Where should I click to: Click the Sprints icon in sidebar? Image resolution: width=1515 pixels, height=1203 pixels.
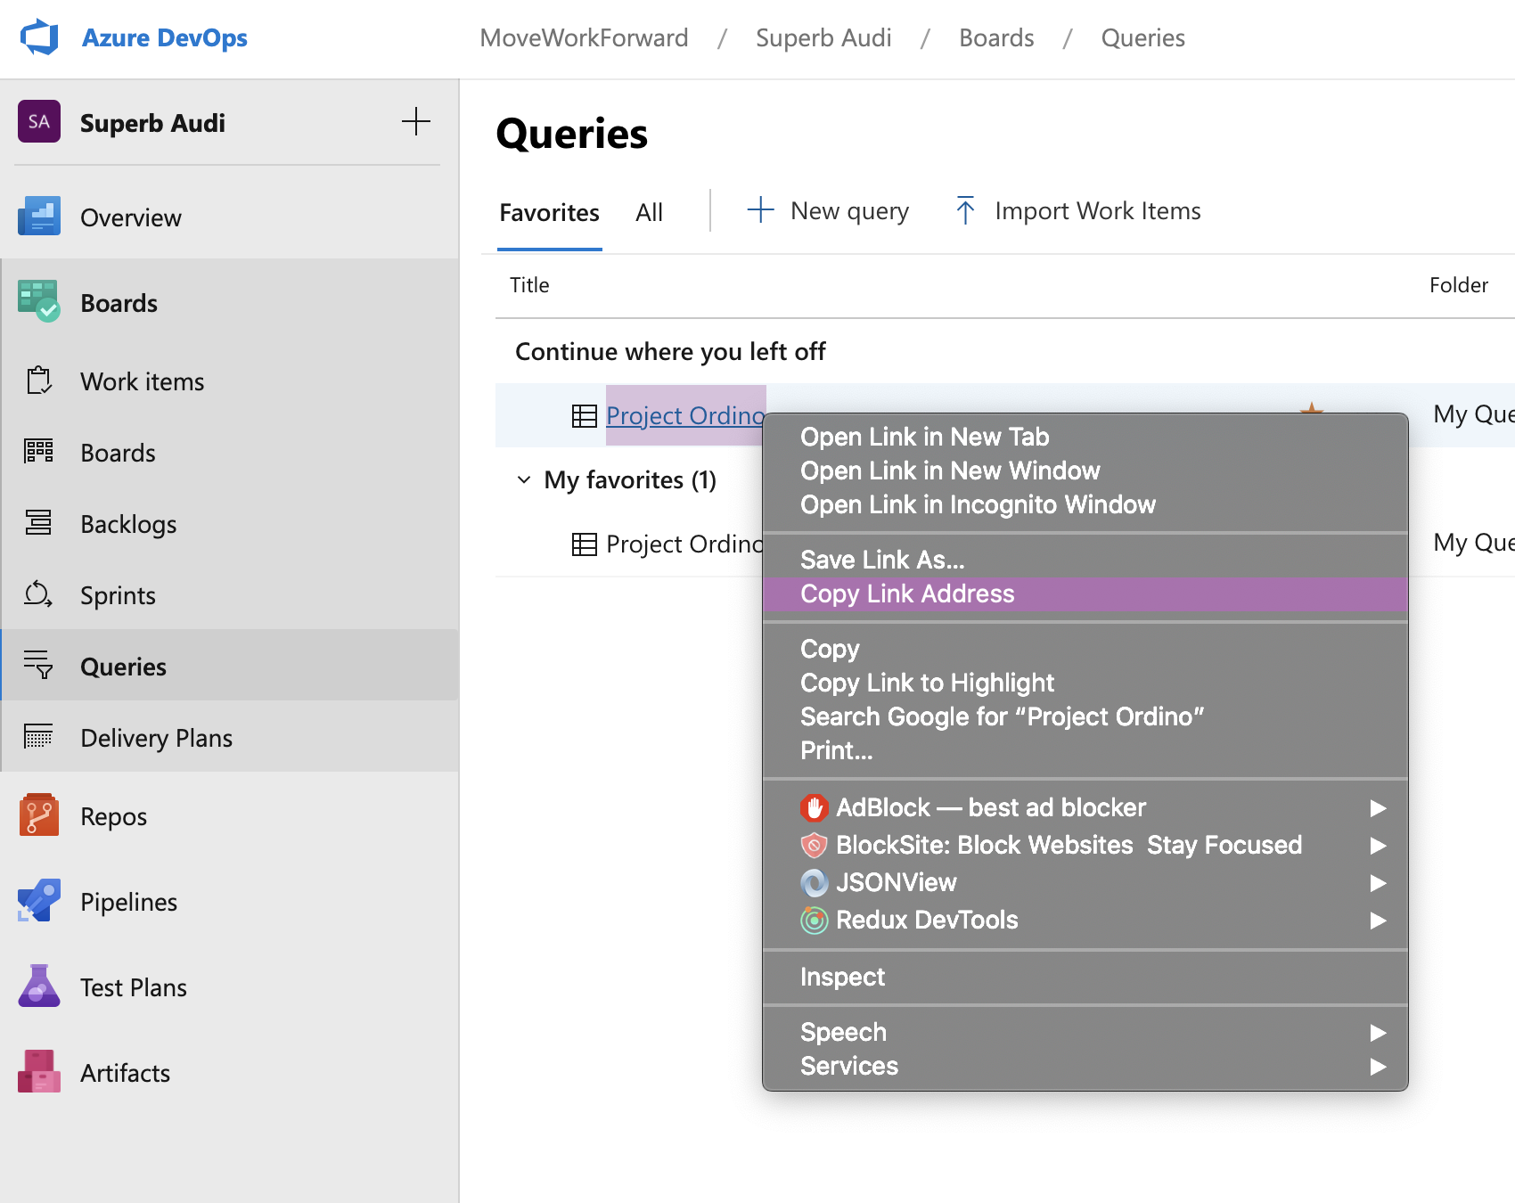(38, 594)
